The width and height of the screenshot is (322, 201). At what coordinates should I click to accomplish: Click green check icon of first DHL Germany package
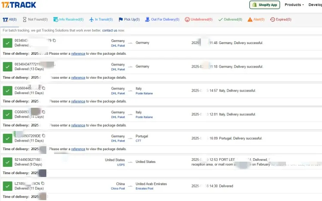coord(7,43)
